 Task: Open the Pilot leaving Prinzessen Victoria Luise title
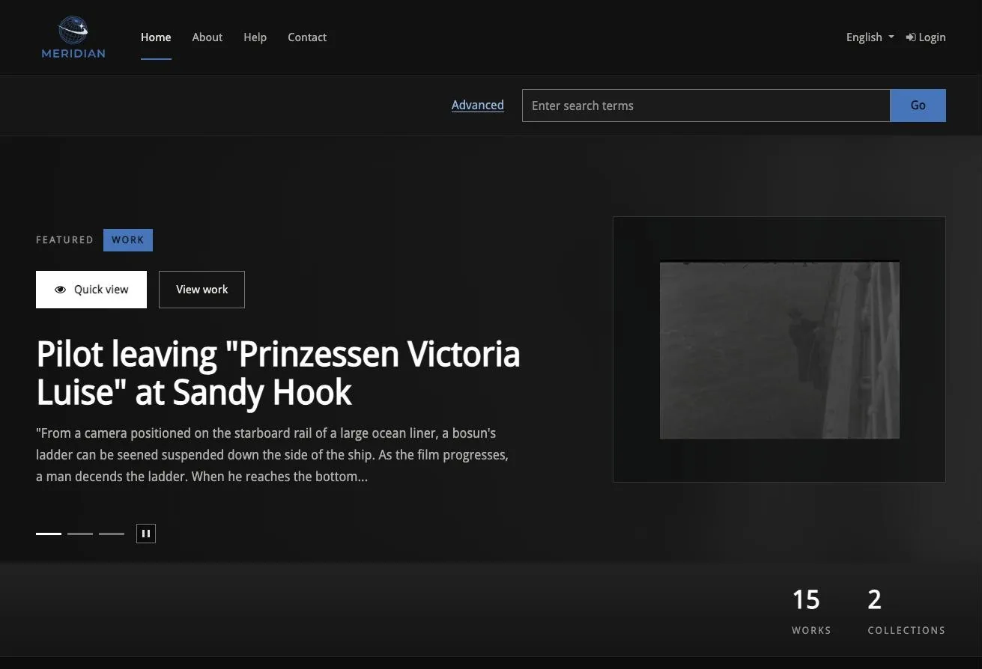[278, 373]
